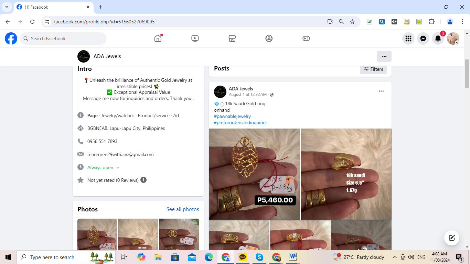Open the Facebook Video tab
470x264 pixels.
[x=195, y=38]
